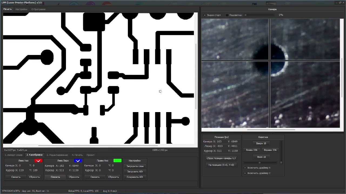Click the vertical Каретка step slider
This screenshot has width=346, height=194.
tap(281, 152)
